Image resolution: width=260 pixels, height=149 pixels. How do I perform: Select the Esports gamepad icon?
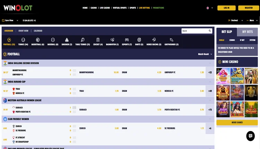(x=127, y=40)
